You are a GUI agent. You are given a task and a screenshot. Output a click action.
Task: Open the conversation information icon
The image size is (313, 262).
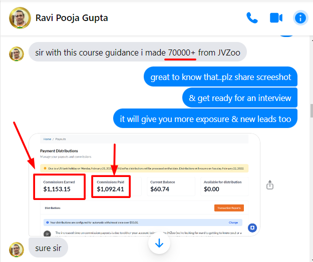coord(300,18)
